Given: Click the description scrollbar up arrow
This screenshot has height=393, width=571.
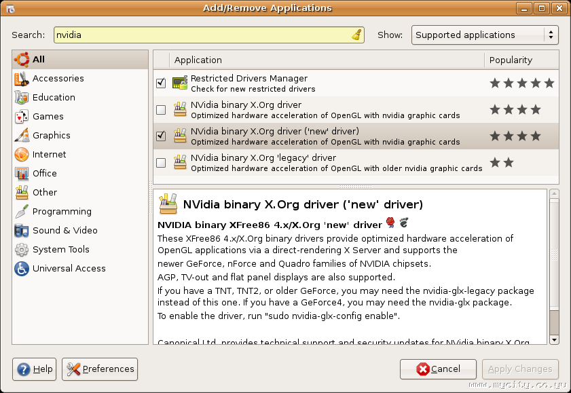Looking at the screenshot, I should pyautogui.click(x=554, y=193).
